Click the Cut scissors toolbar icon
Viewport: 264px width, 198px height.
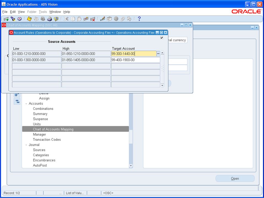(66, 19)
